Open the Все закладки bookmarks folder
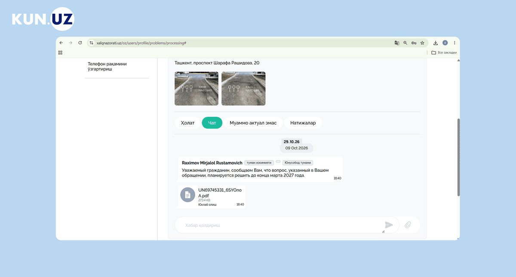 tap(444, 53)
